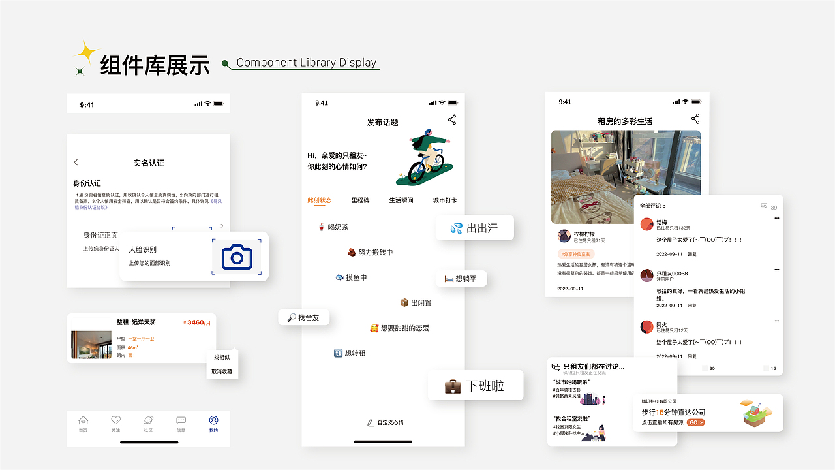The width and height of the screenshot is (835, 470).
Task: Tap the 人脸识别 card title
Action: pos(142,249)
